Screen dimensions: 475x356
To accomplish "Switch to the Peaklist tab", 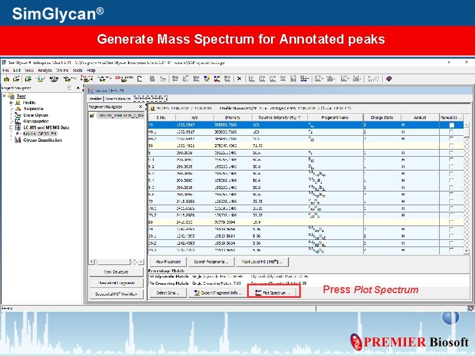I will click(x=96, y=99).
